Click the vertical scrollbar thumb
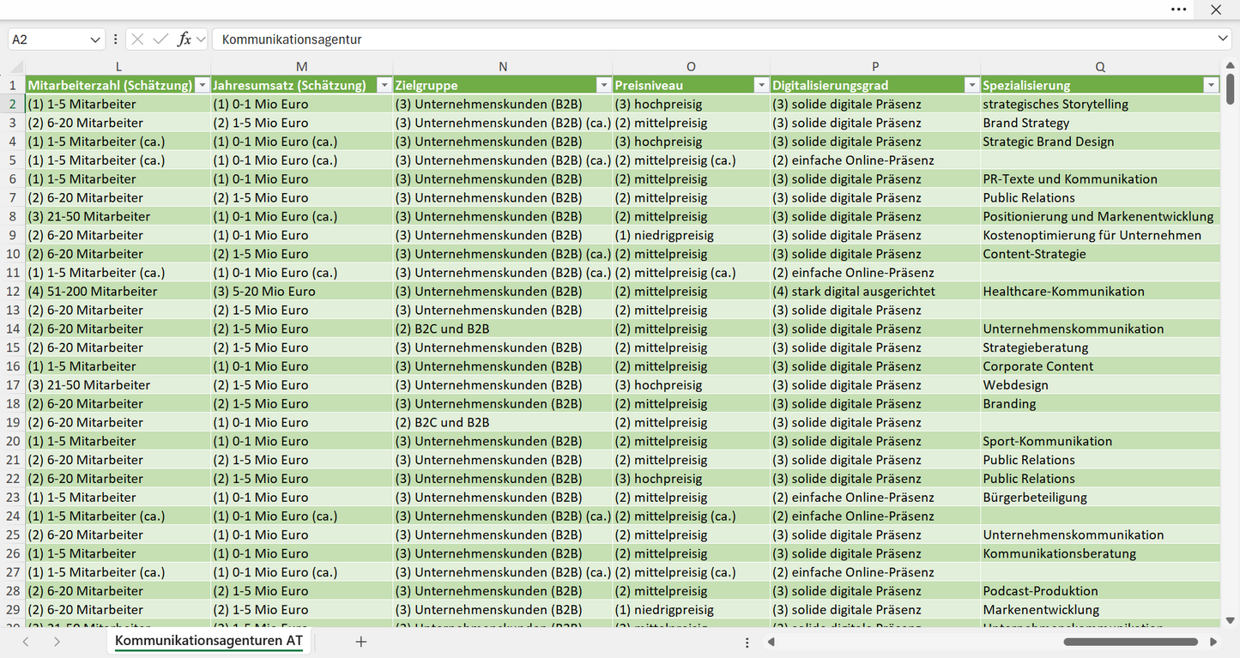This screenshot has width=1240, height=658. coord(1231,88)
